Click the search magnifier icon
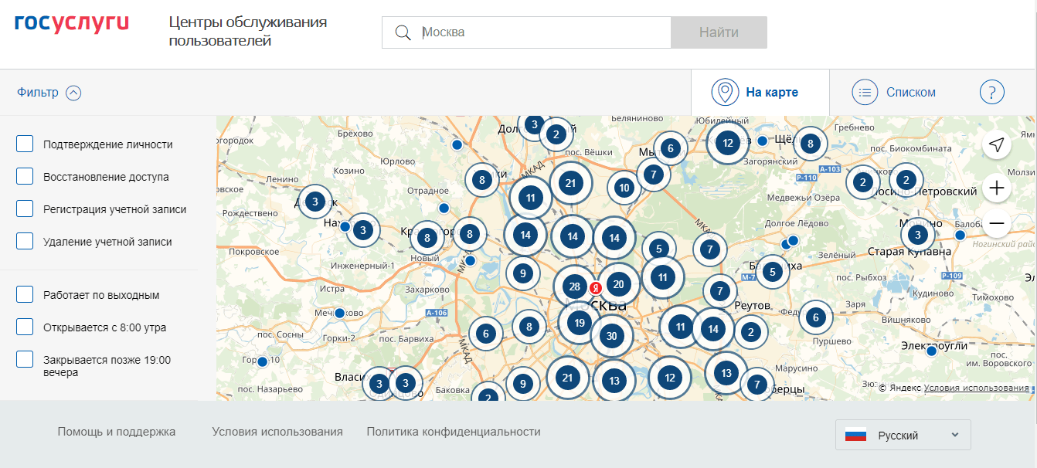 [403, 32]
